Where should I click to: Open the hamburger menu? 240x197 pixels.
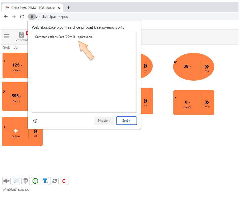(x=7, y=36)
